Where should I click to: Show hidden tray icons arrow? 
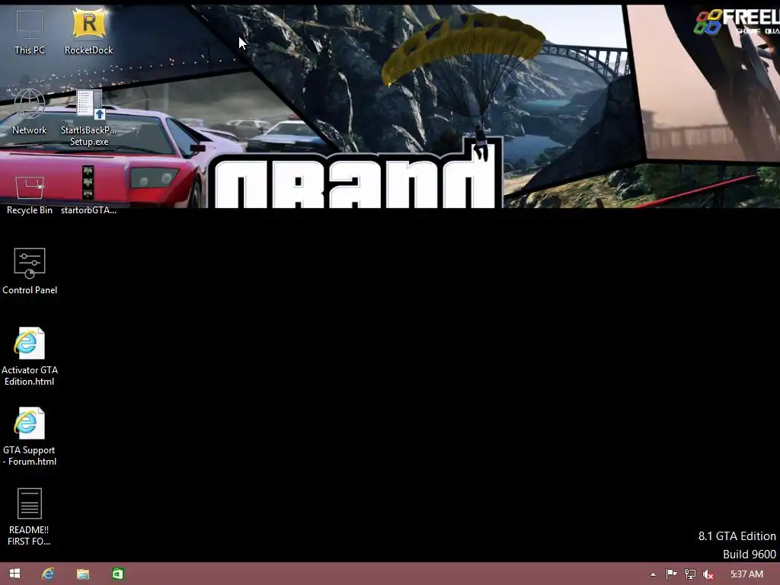653,574
